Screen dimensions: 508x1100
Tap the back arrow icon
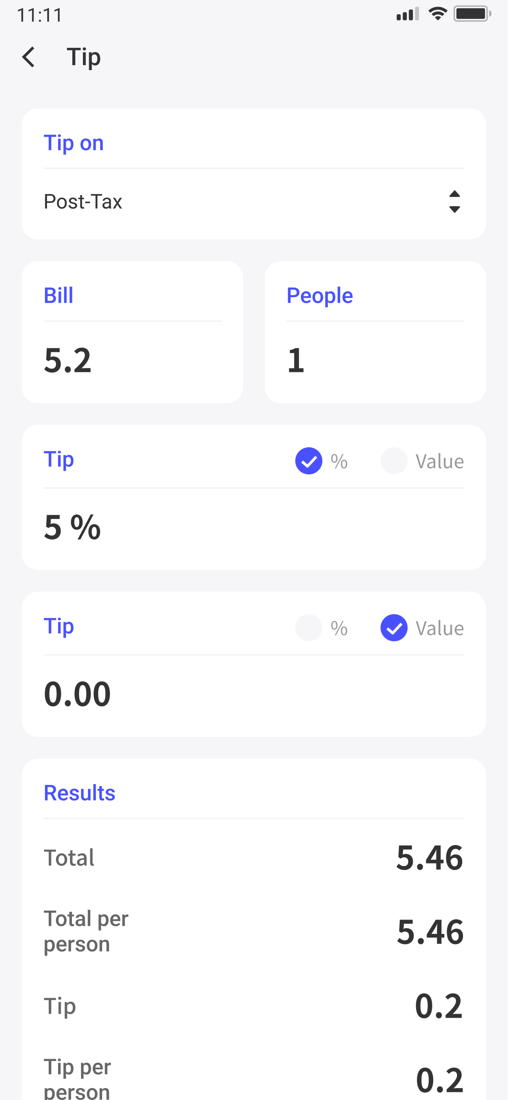coord(29,57)
